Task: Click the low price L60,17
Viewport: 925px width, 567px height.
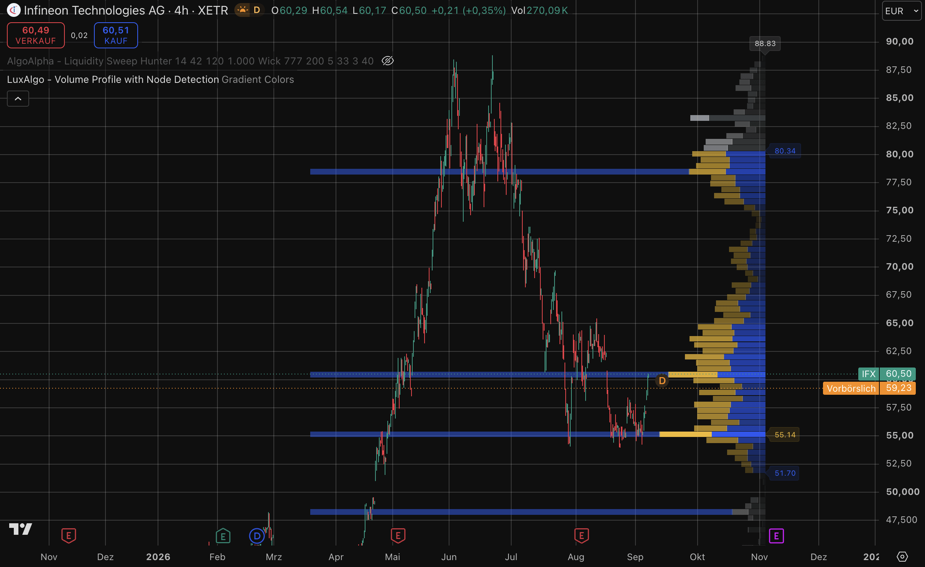Action: [369, 10]
